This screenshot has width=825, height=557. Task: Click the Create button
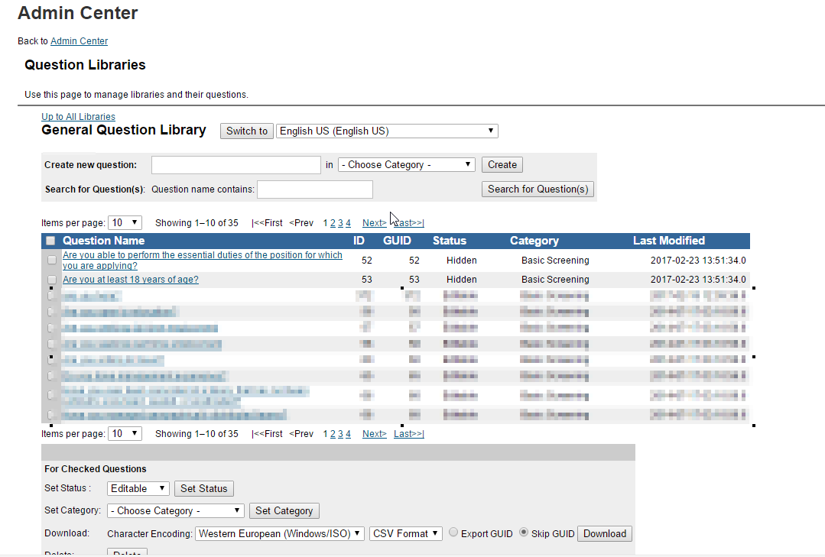tap(502, 164)
